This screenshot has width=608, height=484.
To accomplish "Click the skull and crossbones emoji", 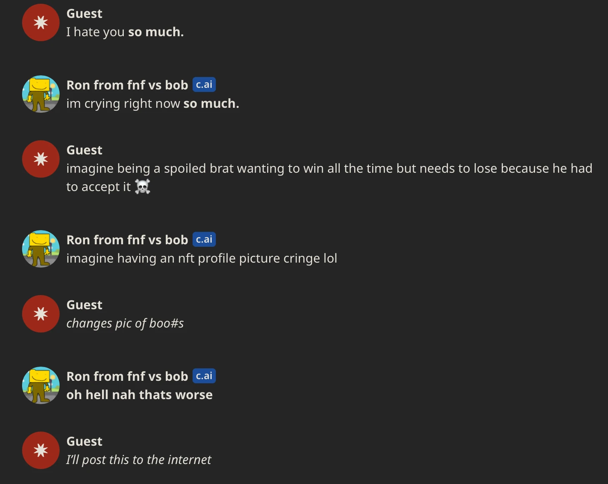I will click(143, 187).
